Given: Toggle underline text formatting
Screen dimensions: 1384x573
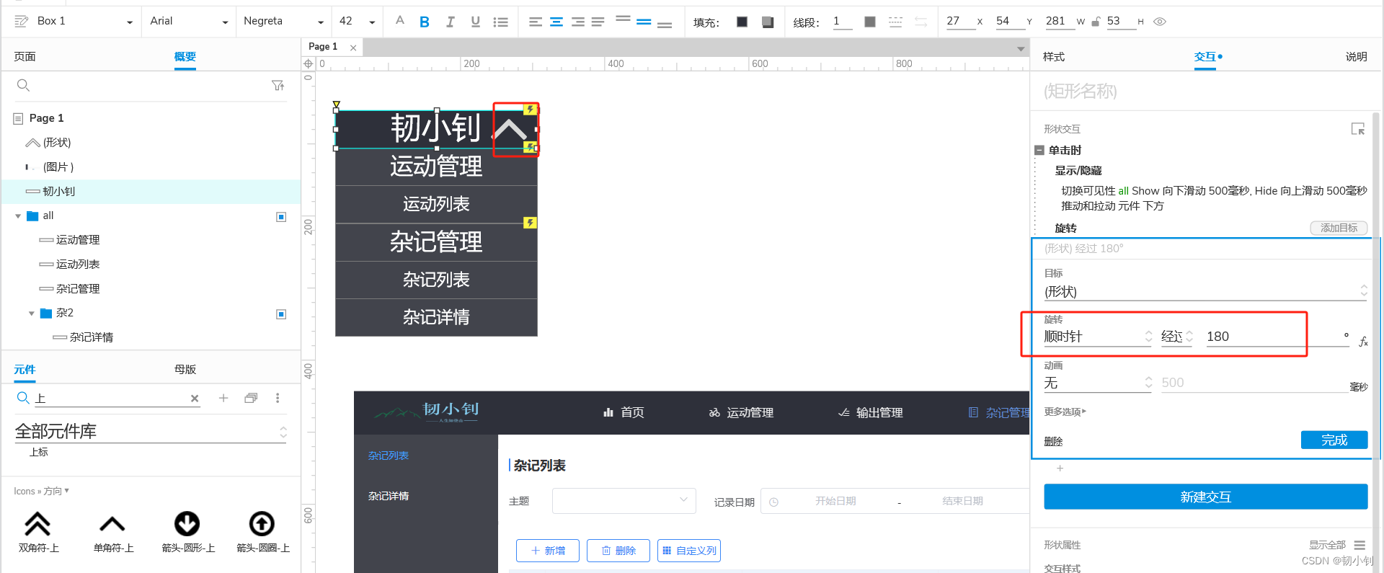Looking at the screenshot, I should [475, 22].
